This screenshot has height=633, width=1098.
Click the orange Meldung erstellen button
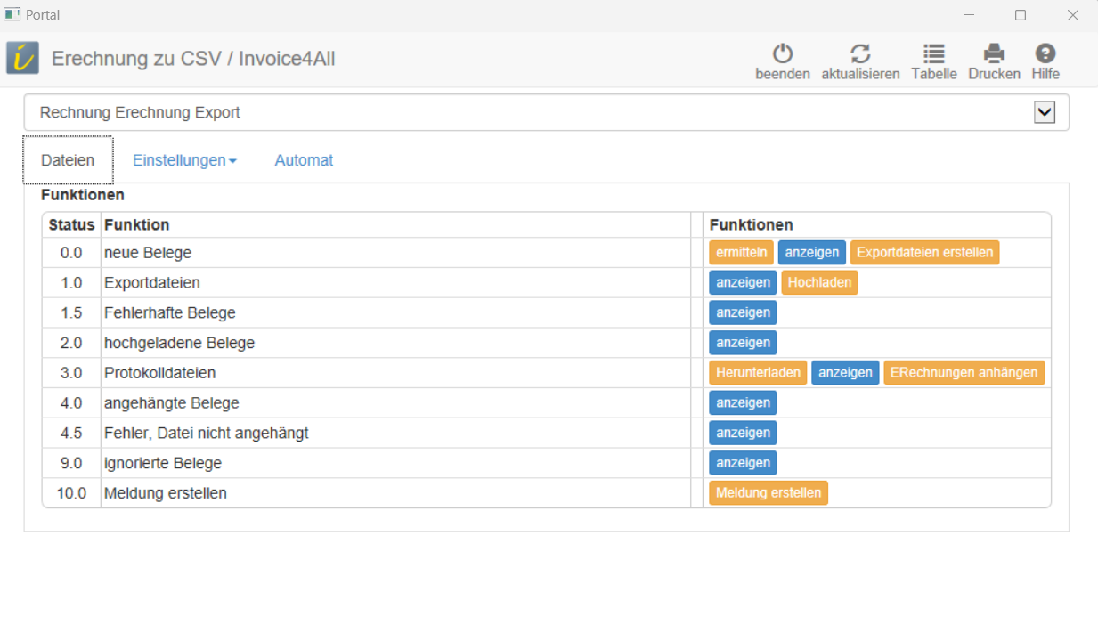(768, 493)
